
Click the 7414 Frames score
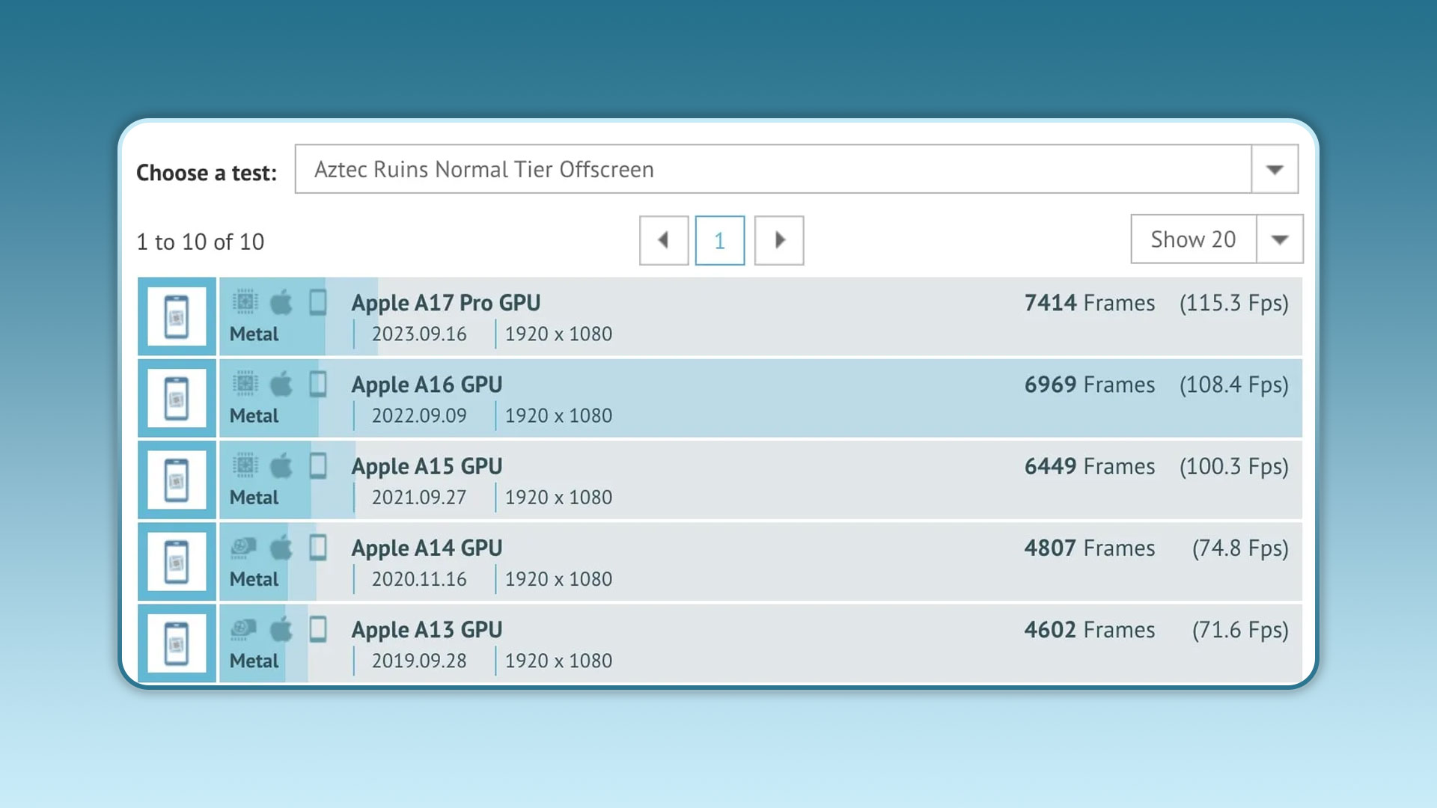point(1090,303)
